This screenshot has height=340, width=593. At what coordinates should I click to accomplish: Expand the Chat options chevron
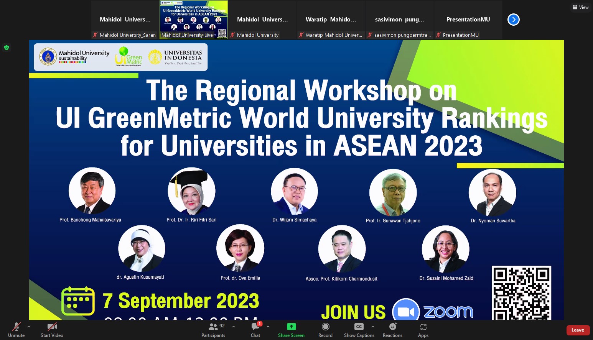pos(268,327)
